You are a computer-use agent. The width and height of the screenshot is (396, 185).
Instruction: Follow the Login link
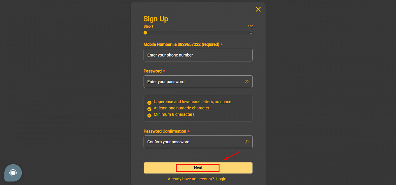pos(221,179)
